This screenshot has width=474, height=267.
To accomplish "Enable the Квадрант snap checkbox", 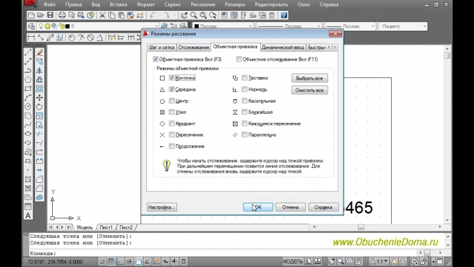I will click(172, 123).
